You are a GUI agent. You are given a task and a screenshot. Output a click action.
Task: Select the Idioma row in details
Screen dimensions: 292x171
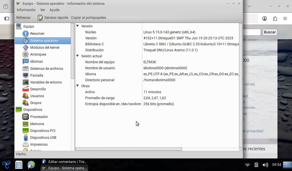click(157, 74)
